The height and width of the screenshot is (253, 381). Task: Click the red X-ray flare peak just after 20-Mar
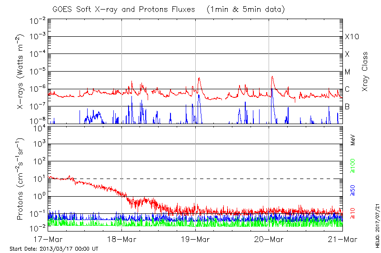(272, 76)
